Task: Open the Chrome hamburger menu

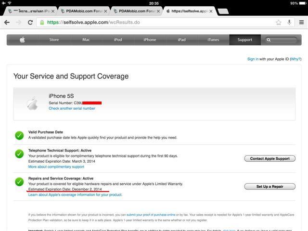Action: pyautogui.click(x=302, y=22)
